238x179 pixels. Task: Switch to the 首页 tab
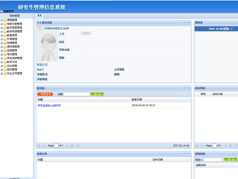(x=39, y=16)
